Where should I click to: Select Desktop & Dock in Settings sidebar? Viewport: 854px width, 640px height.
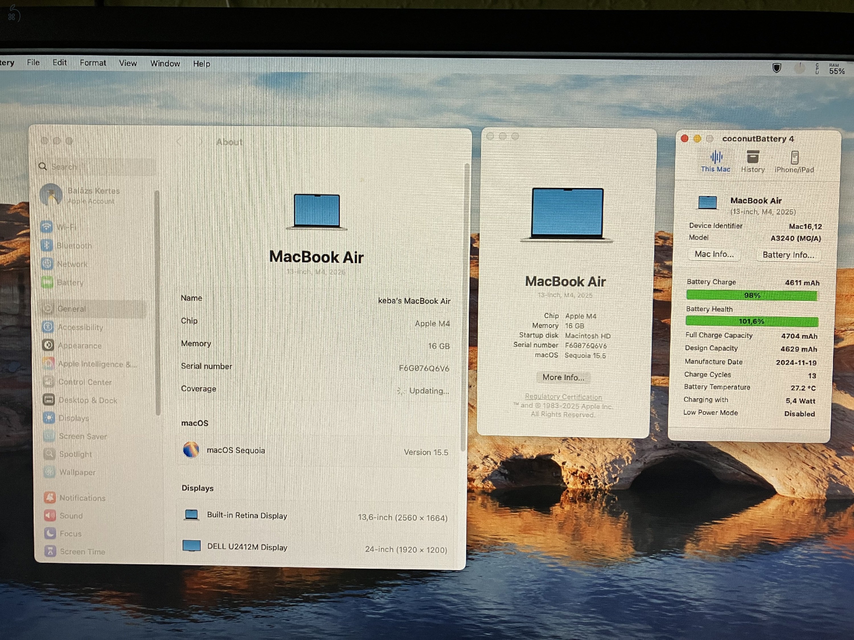pyautogui.click(x=93, y=400)
